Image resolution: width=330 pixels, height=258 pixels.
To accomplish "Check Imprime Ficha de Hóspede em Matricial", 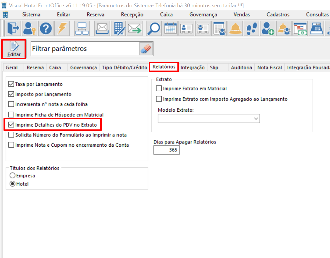I will (x=11, y=115).
